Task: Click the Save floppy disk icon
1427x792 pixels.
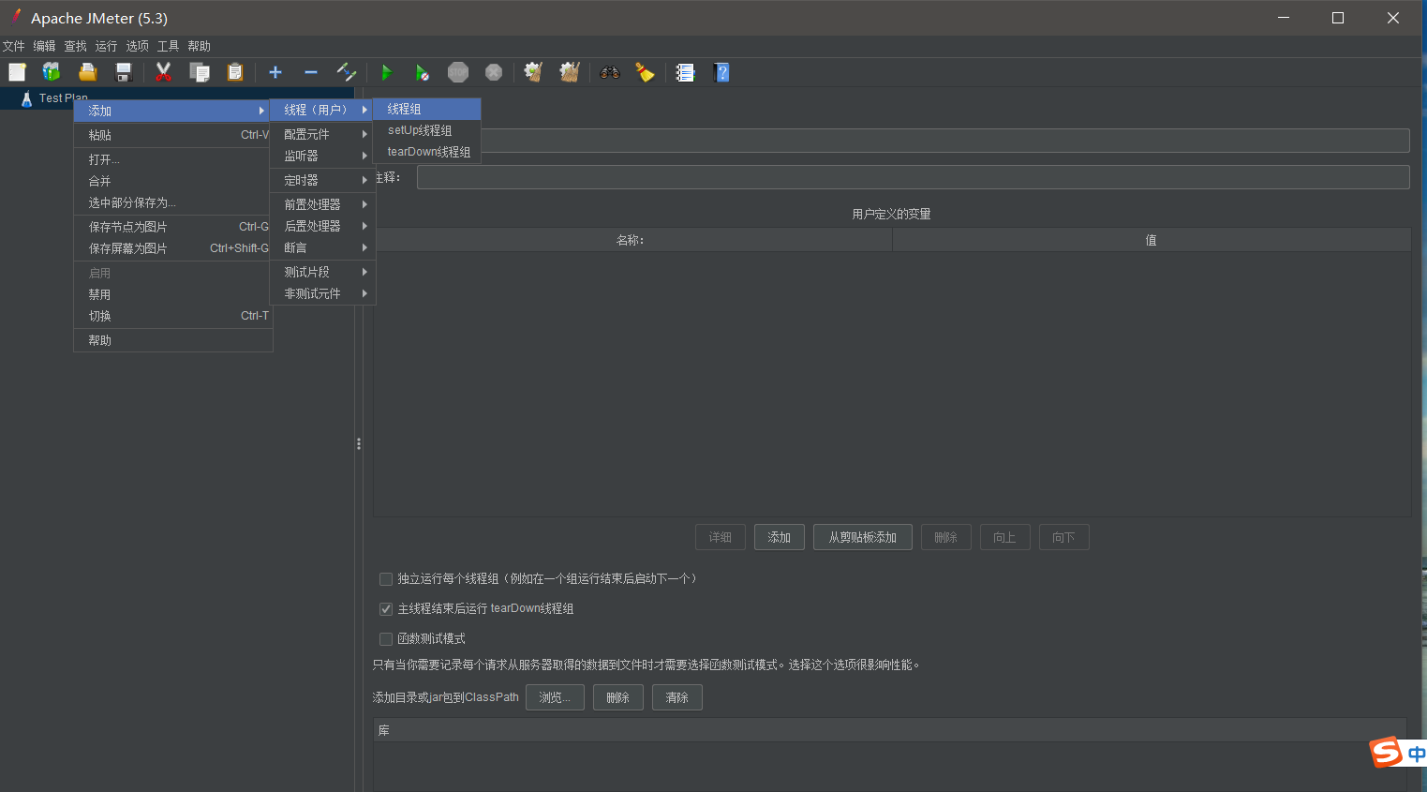Action: [x=123, y=72]
